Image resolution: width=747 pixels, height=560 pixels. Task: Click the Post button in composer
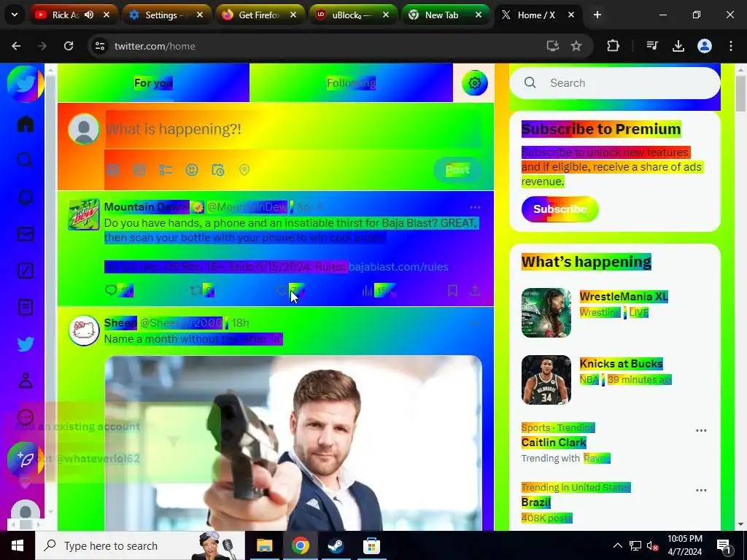pos(457,170)
